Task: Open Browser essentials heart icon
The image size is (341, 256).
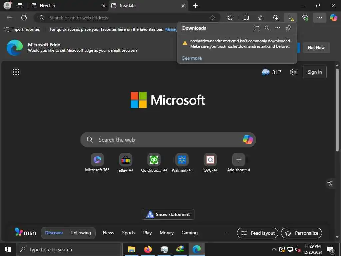Action: pos(305,18)
